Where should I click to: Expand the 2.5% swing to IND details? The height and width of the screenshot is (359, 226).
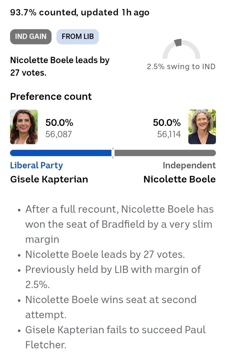coord(181,66)
